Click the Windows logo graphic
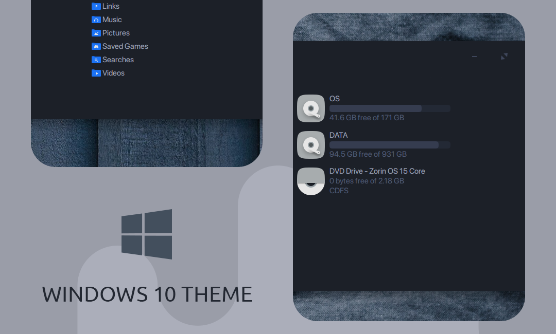The width and height of the screenshot is (556, 334). pyautogui.click(x=147, y=234)
